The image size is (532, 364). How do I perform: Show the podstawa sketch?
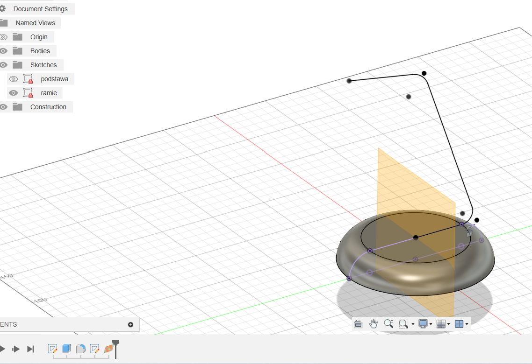(13, 79)
